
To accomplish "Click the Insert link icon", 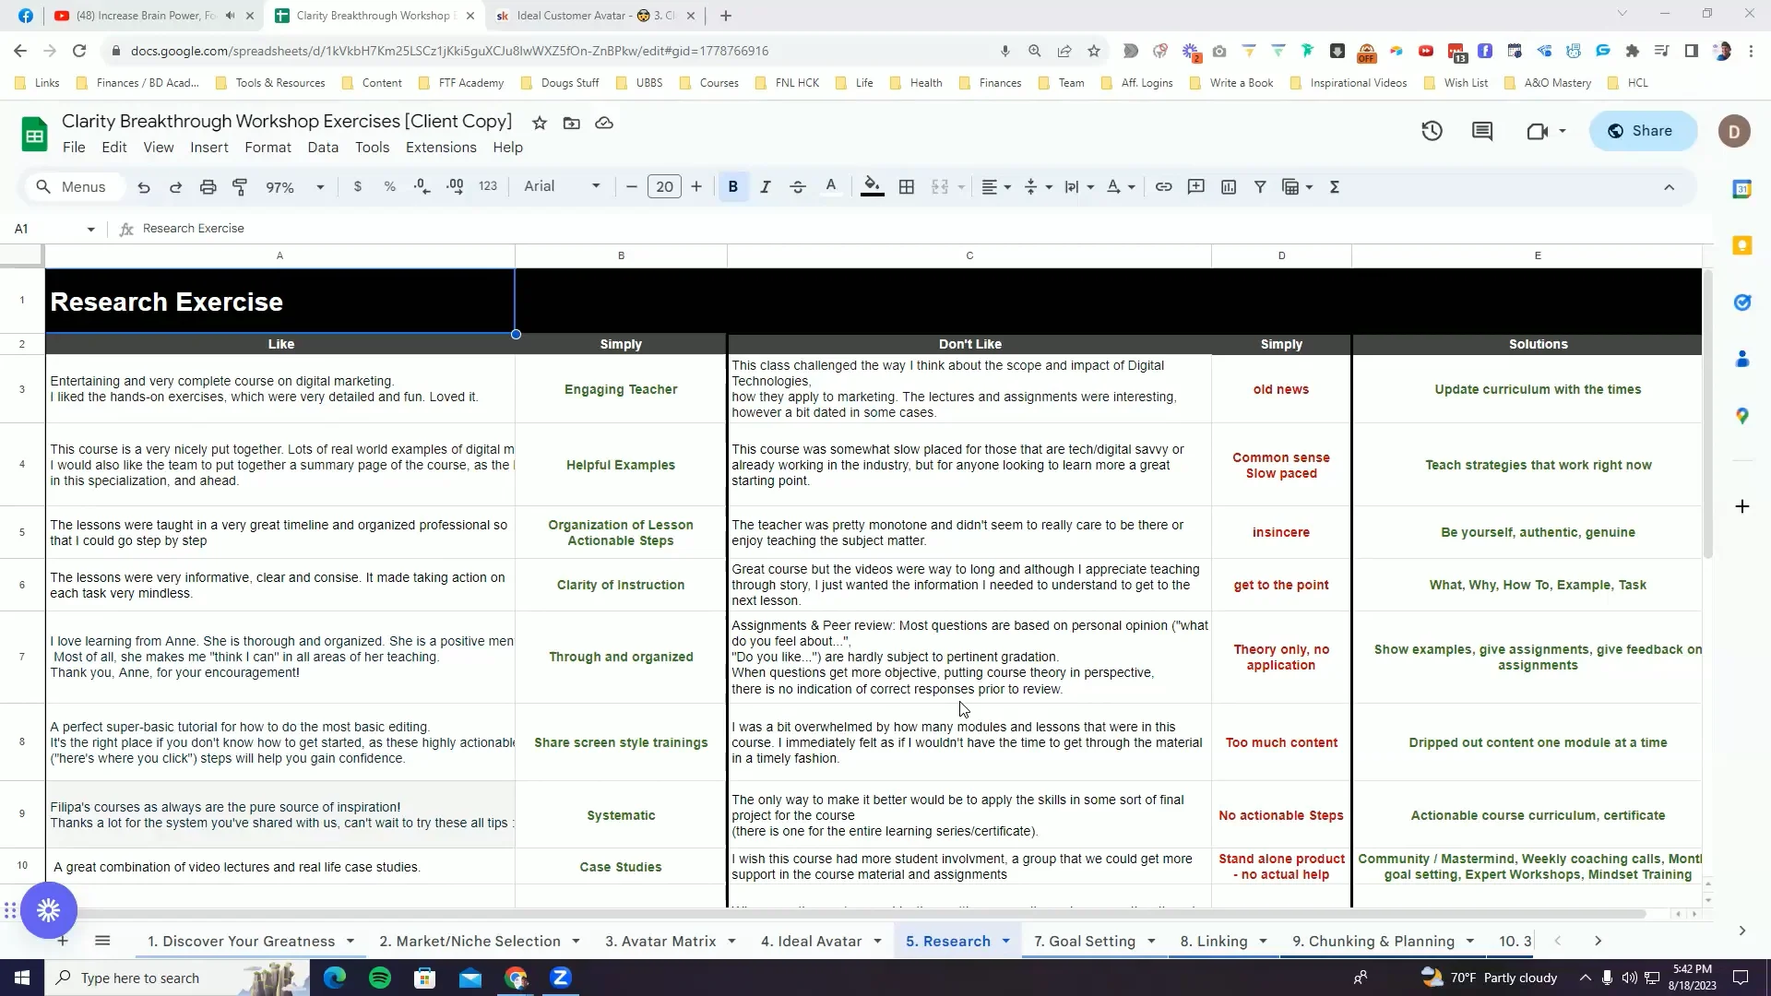I will (1164, 187).
